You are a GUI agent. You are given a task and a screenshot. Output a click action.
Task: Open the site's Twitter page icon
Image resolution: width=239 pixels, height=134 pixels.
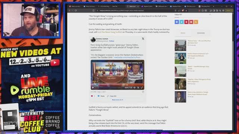click(x=181, y=22)
